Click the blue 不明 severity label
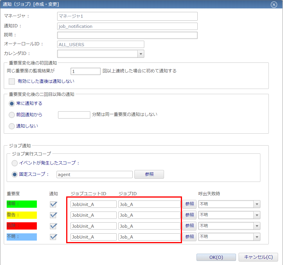This screenshot has height=265, width=283. point(22,237)
